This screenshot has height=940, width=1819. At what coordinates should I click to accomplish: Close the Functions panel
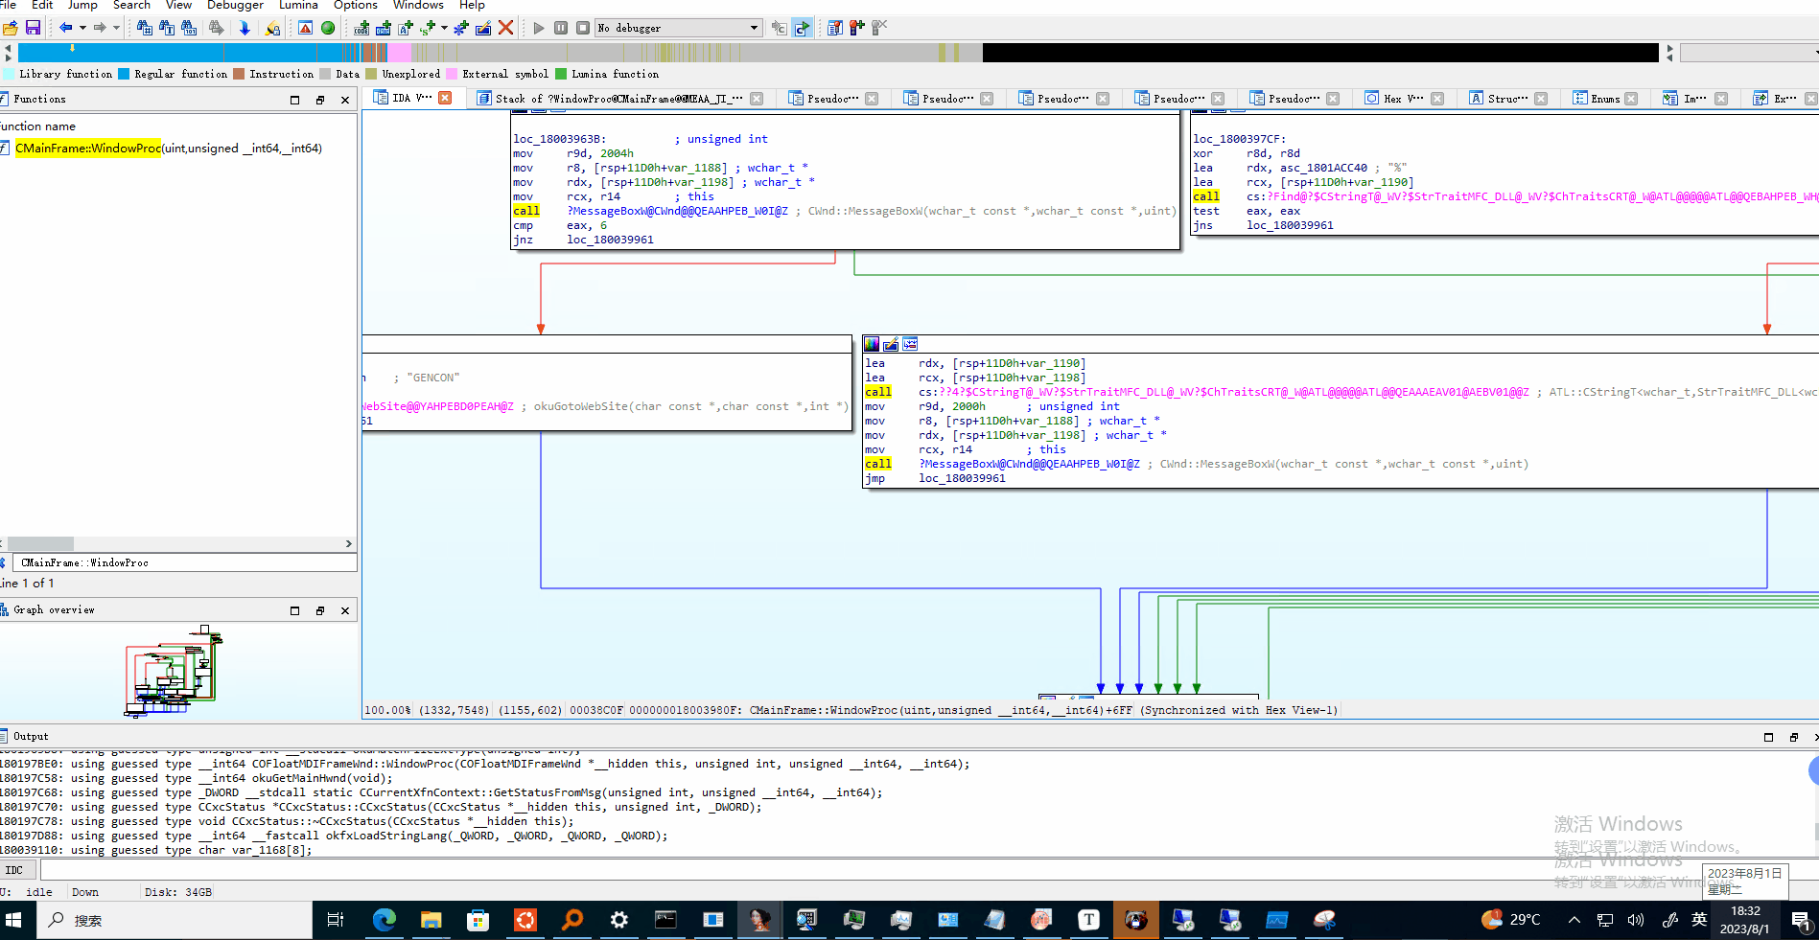(x=345, y=100)
